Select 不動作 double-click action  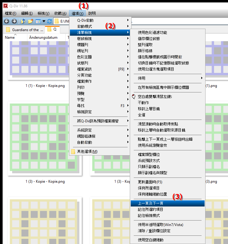(x=168, y=103)
